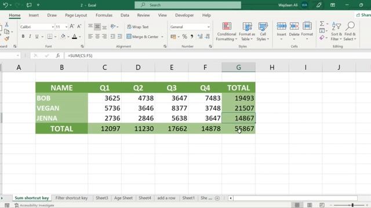
Task: Click the AutoSum sigma icon
Action: 322,24
